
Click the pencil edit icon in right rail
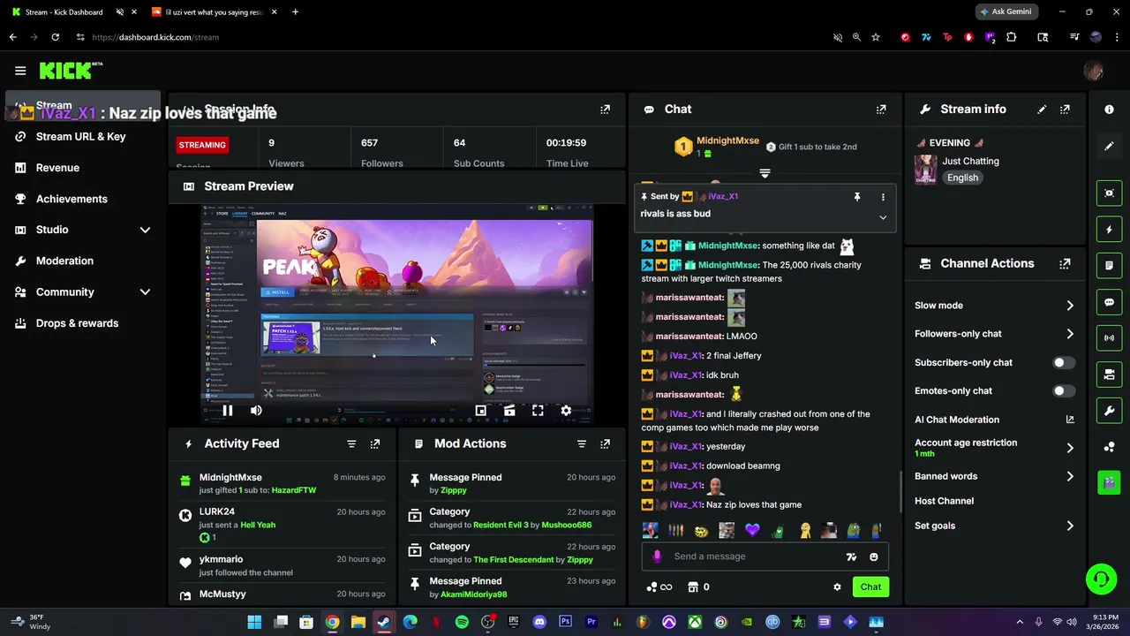(1110, 146)
